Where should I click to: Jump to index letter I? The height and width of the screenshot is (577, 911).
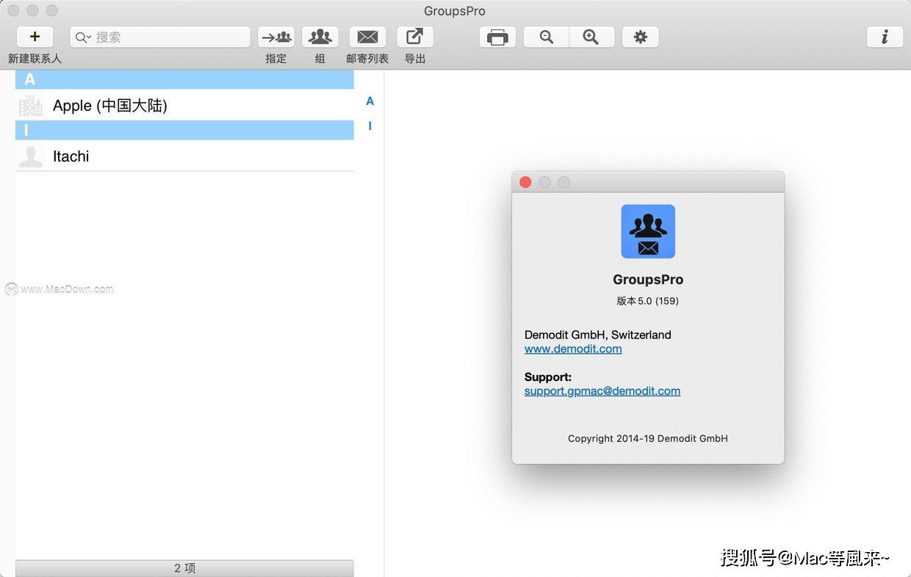[x=370, y=126]
